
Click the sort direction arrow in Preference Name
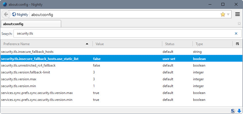[87, 44]
